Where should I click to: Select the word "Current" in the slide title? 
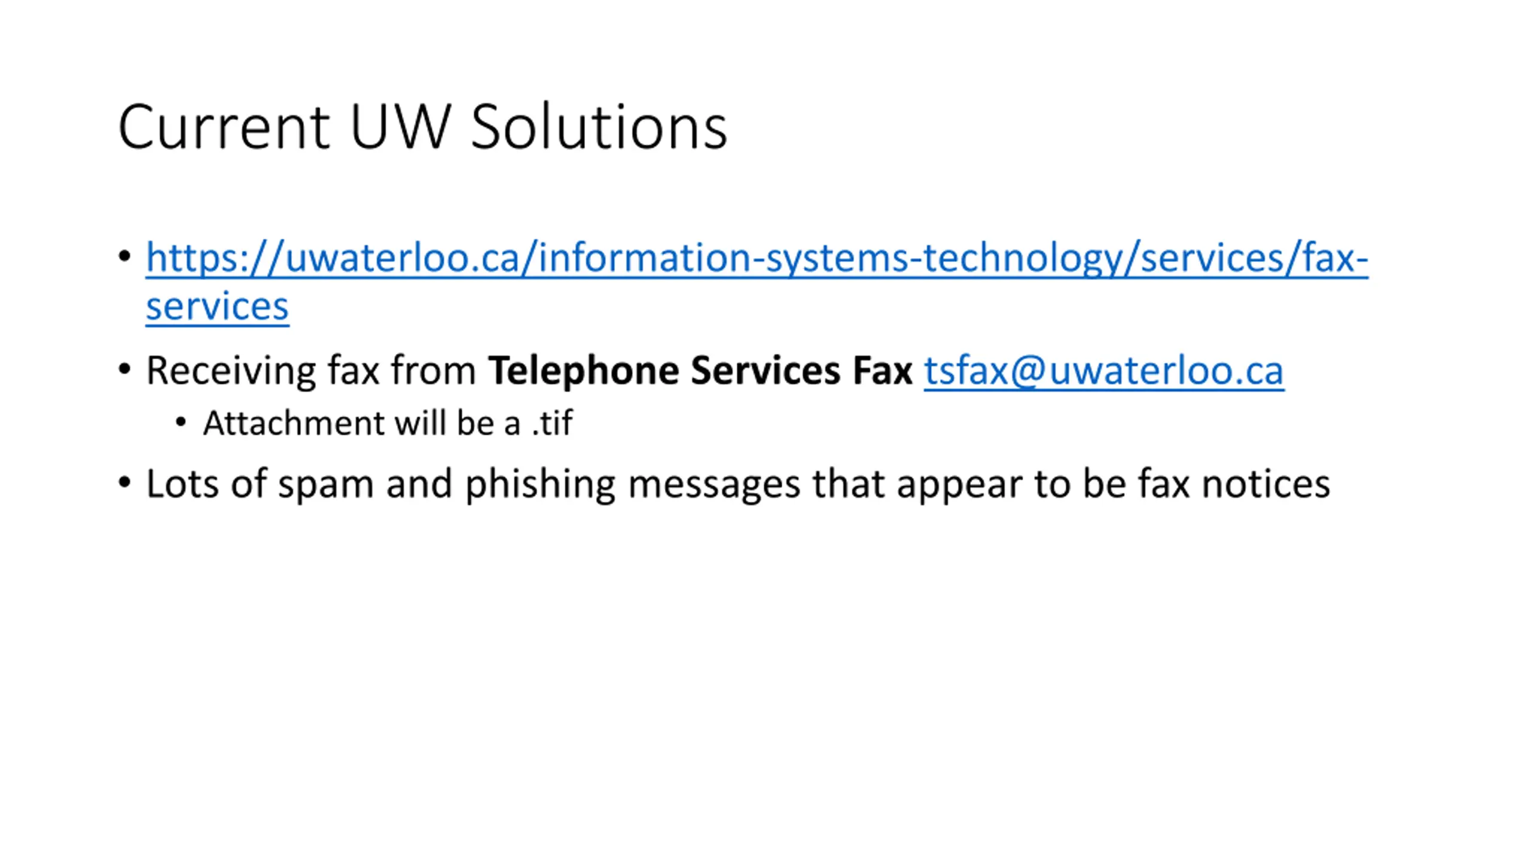click(224, 127)
